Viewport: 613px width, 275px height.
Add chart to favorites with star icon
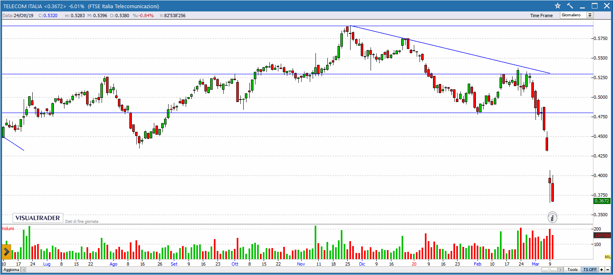557,6
